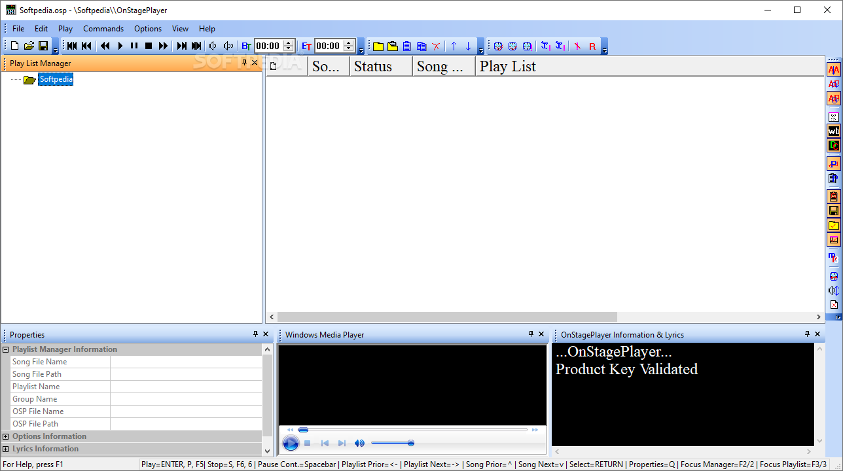
Task: Open a file with the folder-open icon
Action: pyautogui.click(x=29, y=46)
